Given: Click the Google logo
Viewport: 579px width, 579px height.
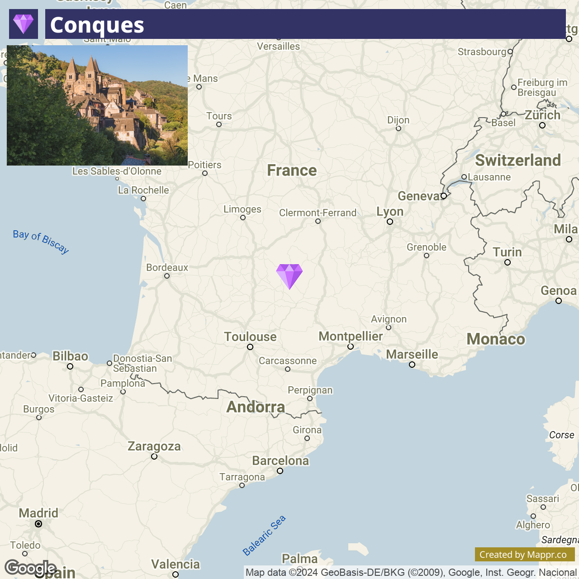Looking at the screenshot, I should pos(31,568).
